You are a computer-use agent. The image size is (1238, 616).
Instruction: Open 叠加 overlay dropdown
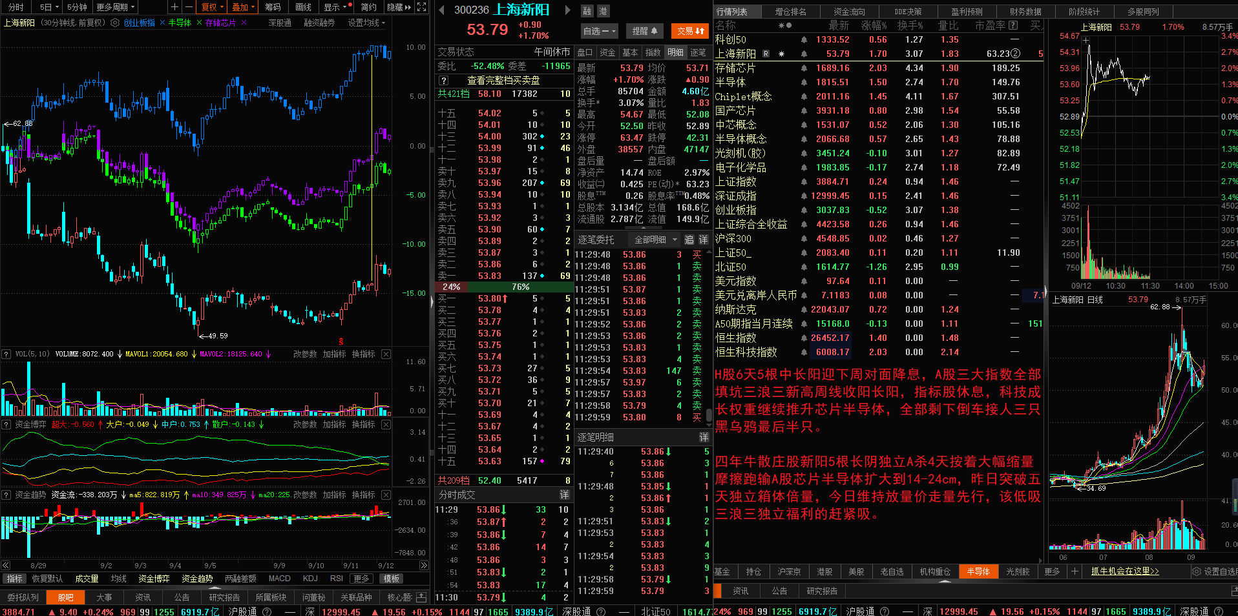point(243,7)
